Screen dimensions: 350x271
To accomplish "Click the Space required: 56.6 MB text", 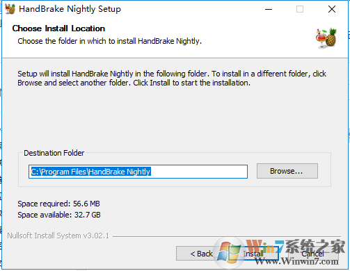I will (x=58, y=204).
